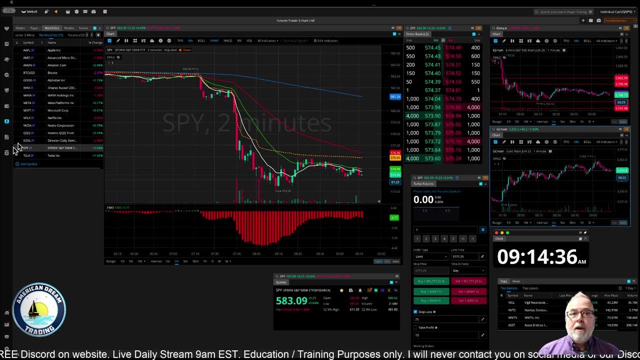Toggle VWAP indicator in SPY chart
The height and width of the screenshot is (360, 640).
(x=214, y=40)
